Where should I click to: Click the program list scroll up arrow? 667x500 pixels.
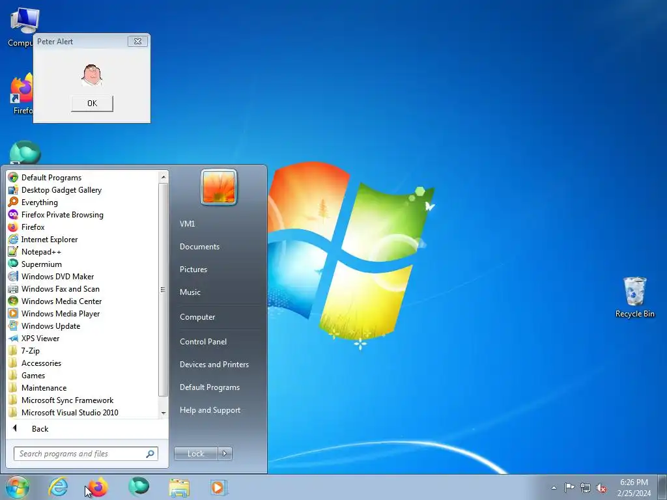[163, 176]
